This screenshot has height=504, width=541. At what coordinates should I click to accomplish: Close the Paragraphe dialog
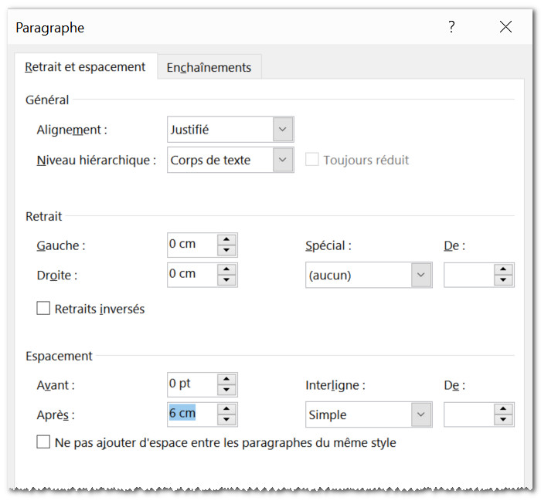(505, 28)
